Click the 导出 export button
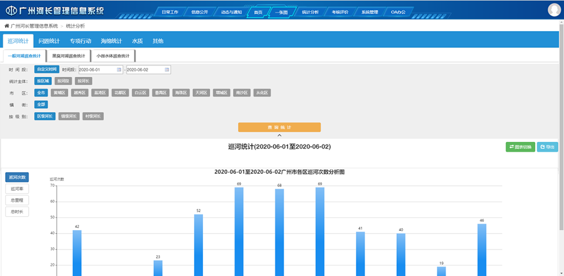 pyautogui.click(x=547, y=147)
